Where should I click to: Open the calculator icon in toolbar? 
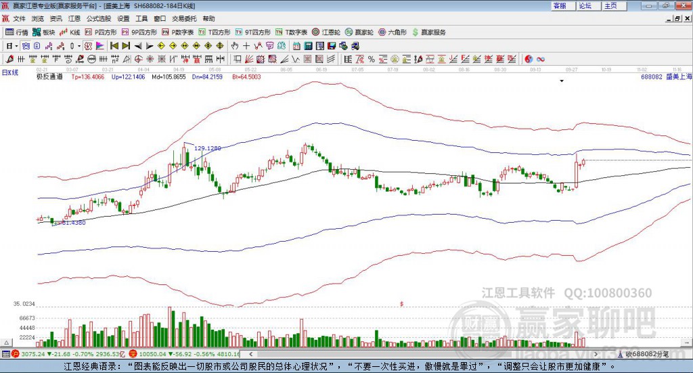308,46
